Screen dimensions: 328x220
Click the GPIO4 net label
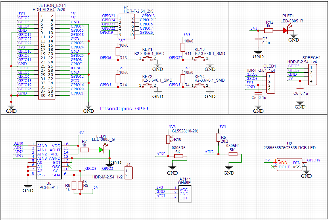click(x=24, y=26)
